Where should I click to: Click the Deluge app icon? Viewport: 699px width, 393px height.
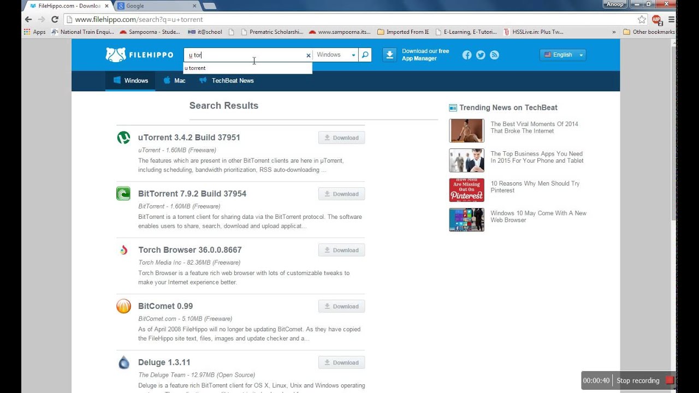[123, 362]
